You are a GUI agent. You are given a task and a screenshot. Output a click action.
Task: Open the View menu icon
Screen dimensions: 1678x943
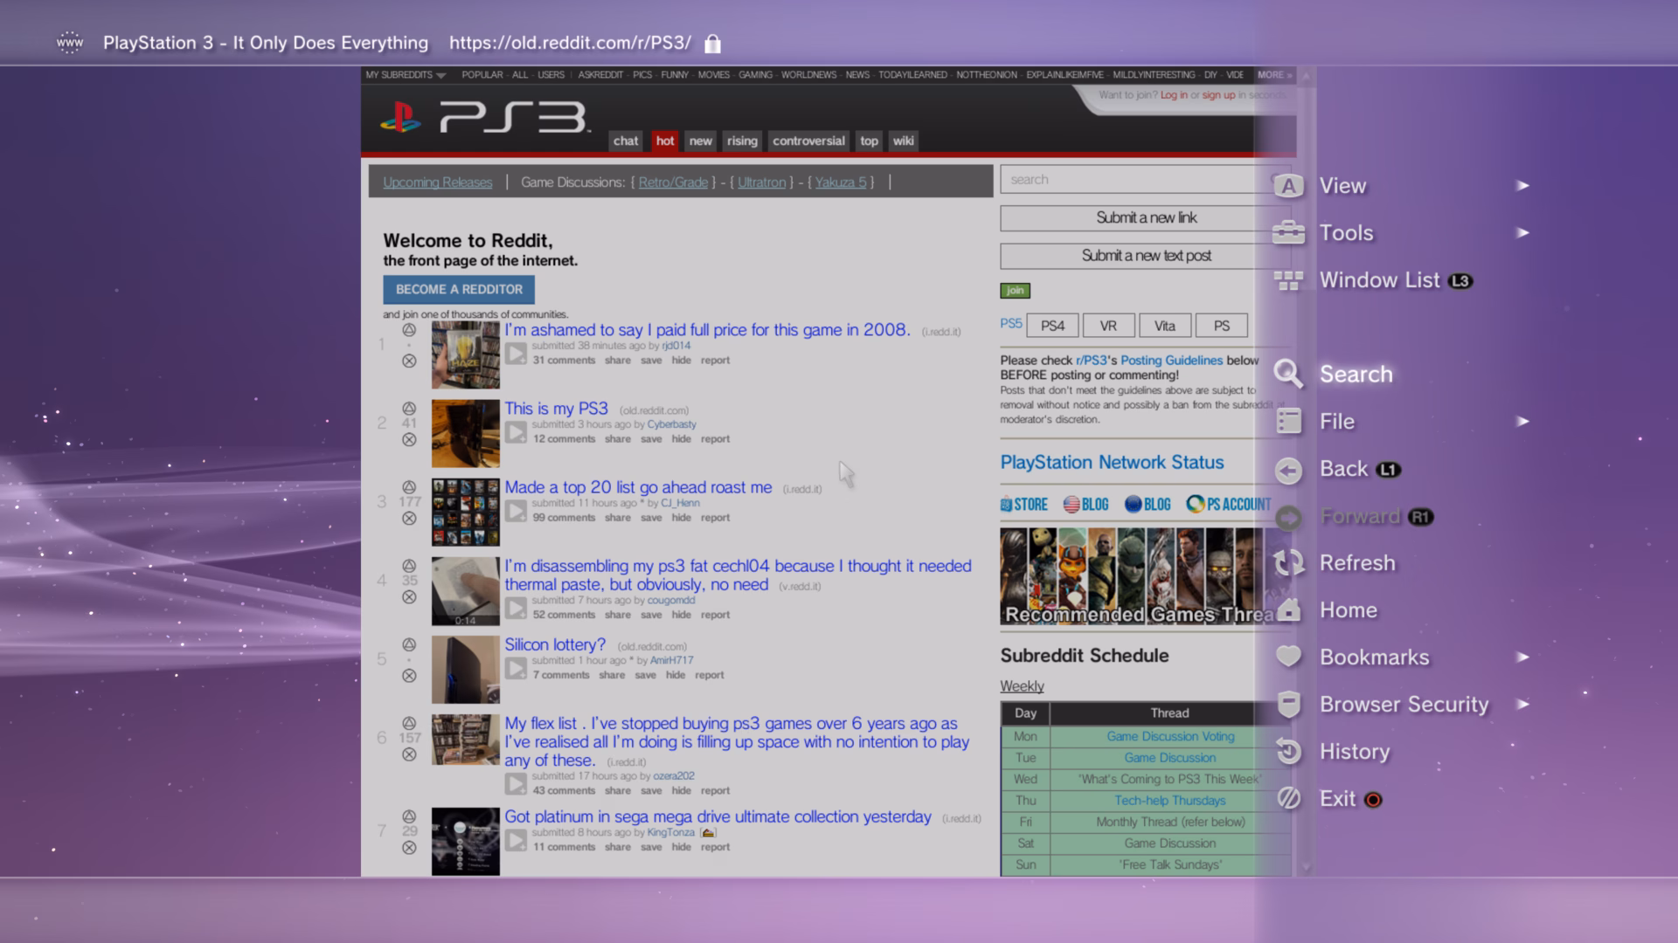tap(1288, 186)
